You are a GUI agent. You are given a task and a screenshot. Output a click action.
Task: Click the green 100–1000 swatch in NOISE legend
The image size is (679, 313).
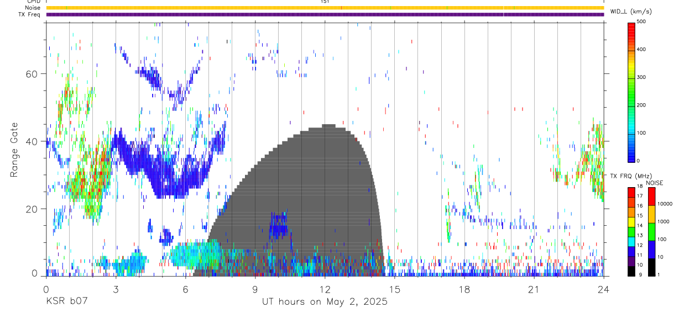(651, 232)
